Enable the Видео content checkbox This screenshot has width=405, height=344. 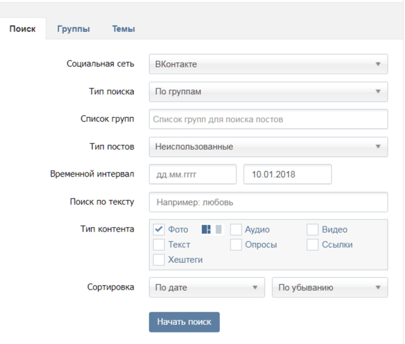[x=312, y=229]
